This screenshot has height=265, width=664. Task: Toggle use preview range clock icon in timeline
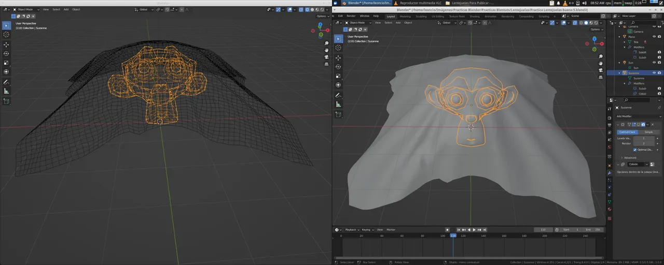click(557, 229)
